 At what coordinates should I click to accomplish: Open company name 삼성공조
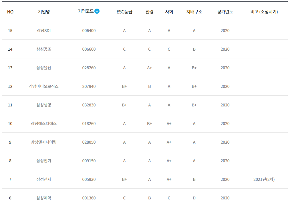[44, 49]
